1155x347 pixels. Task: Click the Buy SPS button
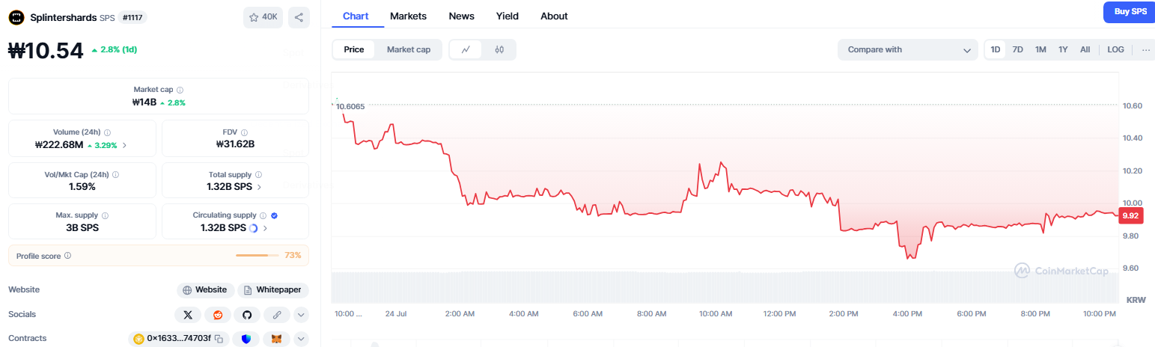click(x=1130, y=12)
